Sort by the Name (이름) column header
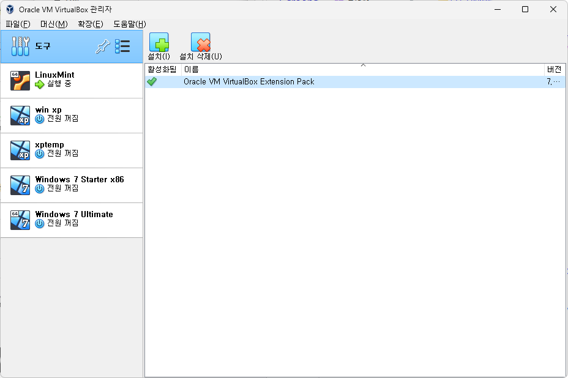568x378 pixels. click(x=362, y=69)
